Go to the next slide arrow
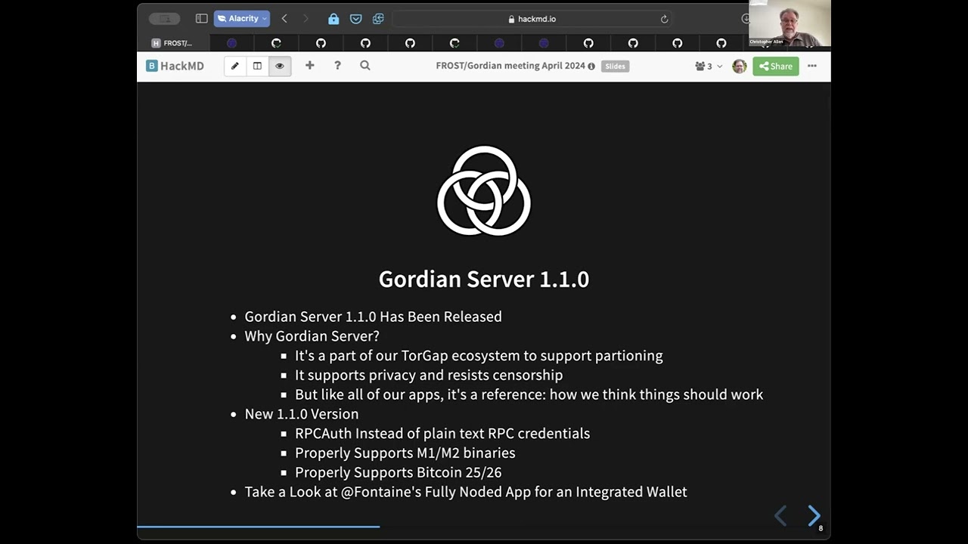 click(x=814, y=515)
